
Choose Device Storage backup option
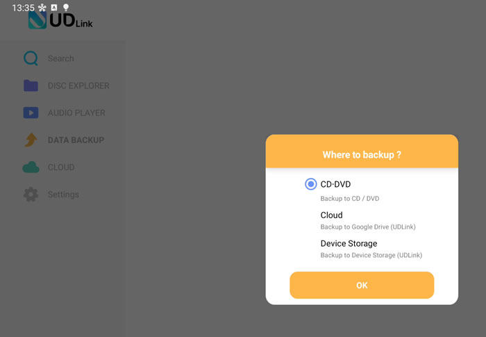[x=349, y=243]
